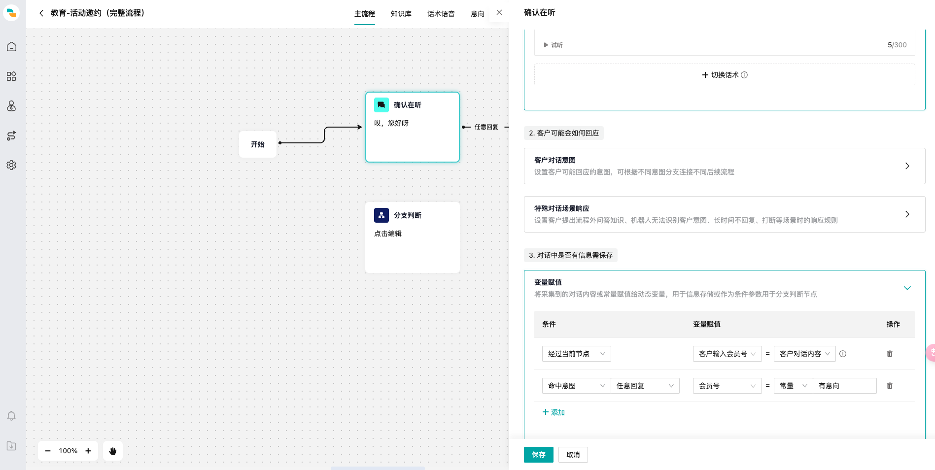Cancel with the 取消 button
935x470 pixels.
click(x=573, y=455)
